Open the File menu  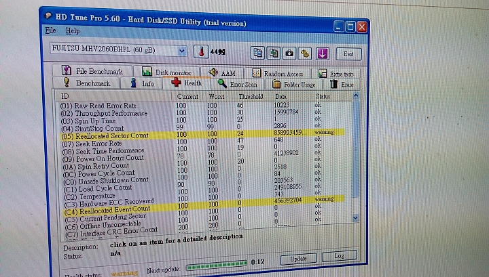click(x=50, y=30)
